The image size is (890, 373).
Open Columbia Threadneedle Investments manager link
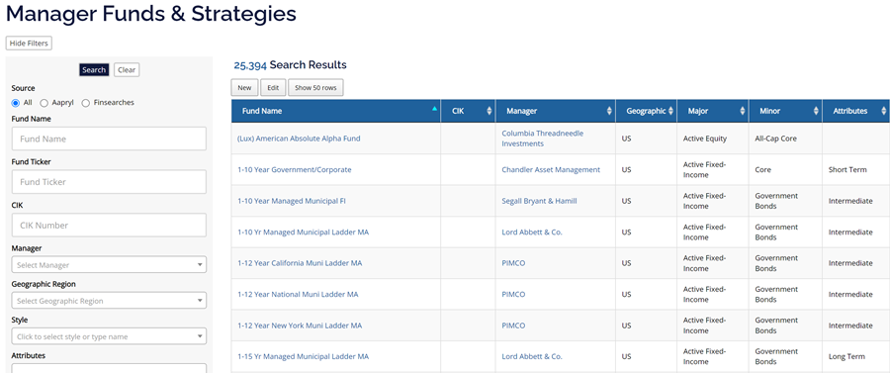pyautogui.click(x=543, y=139)
